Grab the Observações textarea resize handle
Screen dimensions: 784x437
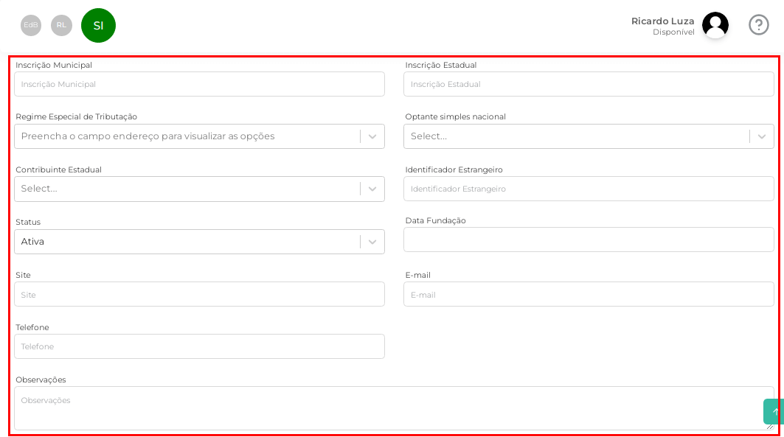point(770,426)
